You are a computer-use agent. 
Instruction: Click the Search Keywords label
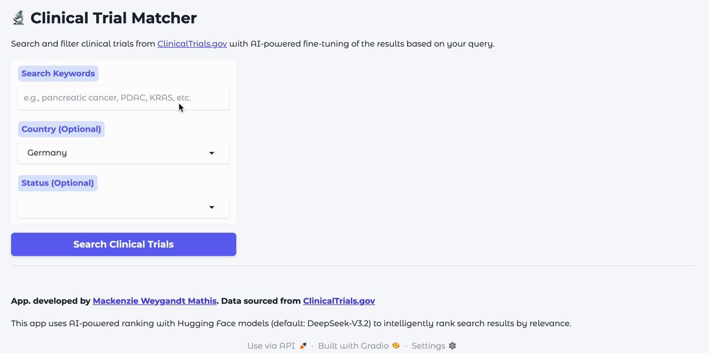(x=58, y=74)
